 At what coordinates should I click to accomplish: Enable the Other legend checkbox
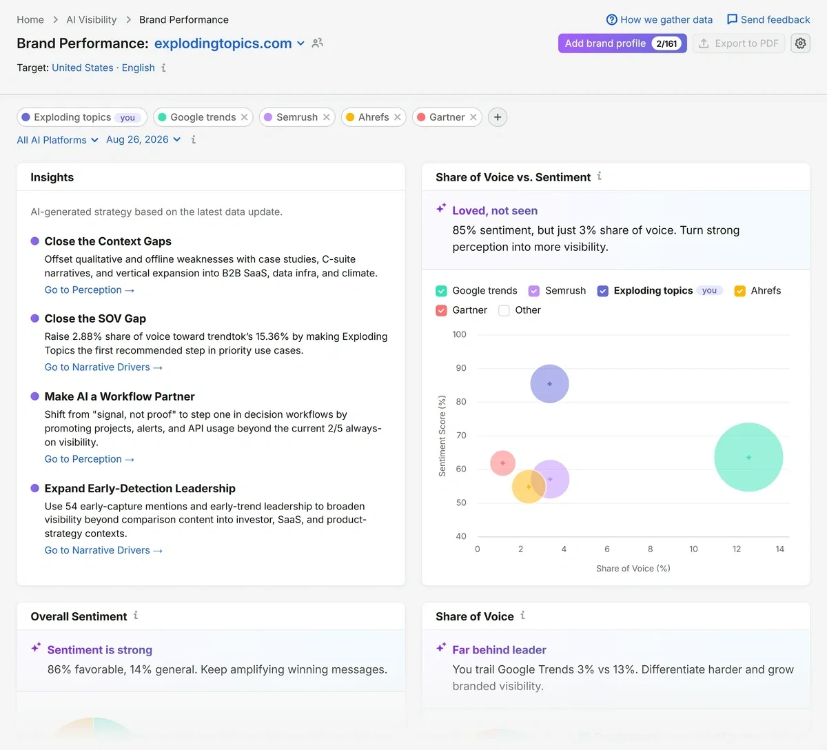point(504,310)
